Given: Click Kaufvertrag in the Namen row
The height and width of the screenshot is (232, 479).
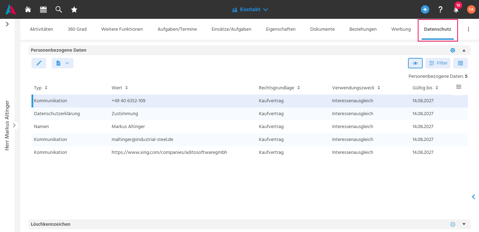Looking at the screenshot, I should click(271, 127).
